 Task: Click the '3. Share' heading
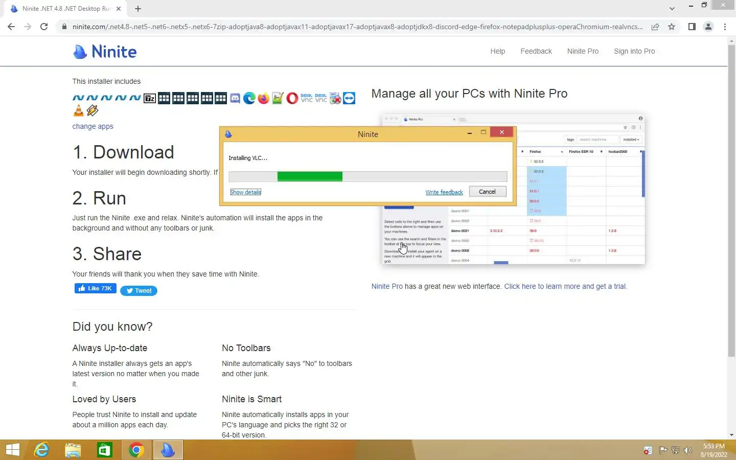point(107,254)
